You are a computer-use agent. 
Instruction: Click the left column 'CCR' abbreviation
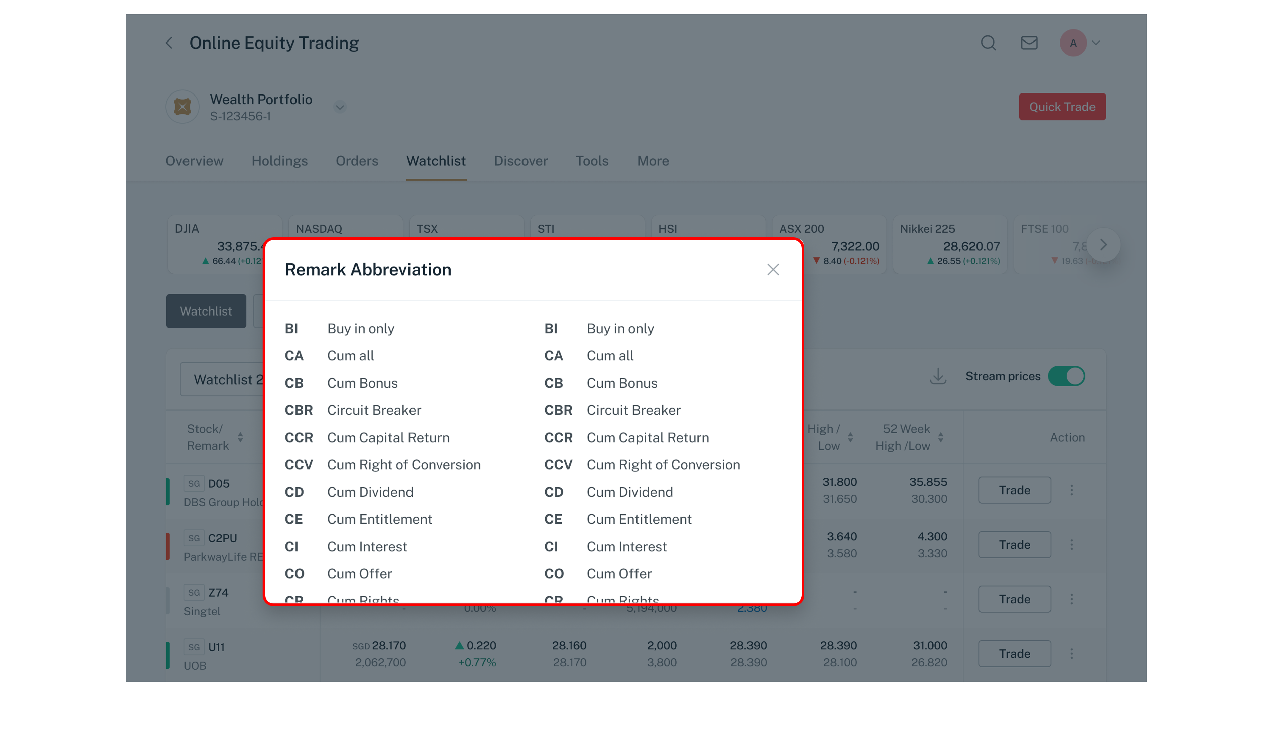[299, 437]
